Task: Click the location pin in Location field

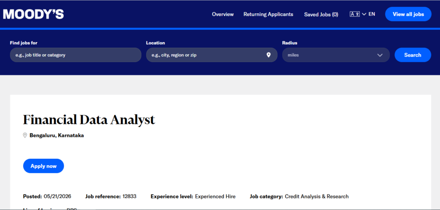Action: [269, 55]
